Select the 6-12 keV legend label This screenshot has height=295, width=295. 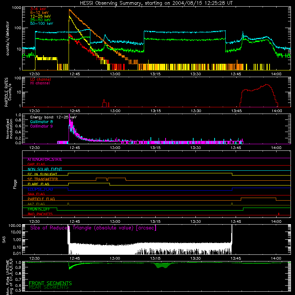point(39,13)
